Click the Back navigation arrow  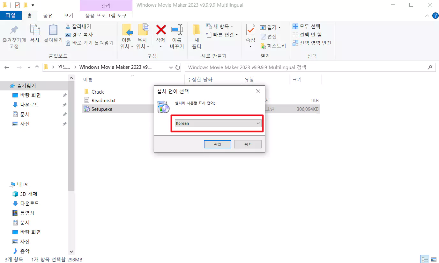7,68
